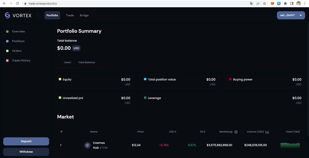Select the USD currency badge
Screen dimensions: 309x158
[76, 48]
